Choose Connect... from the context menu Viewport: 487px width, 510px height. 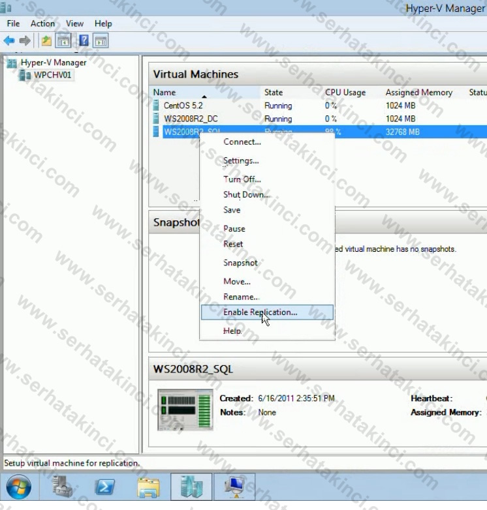click(267, 142)
